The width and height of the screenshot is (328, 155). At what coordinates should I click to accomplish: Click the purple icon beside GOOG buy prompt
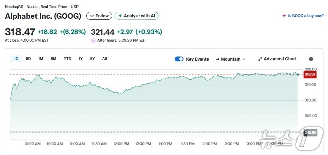pos(284,16)
